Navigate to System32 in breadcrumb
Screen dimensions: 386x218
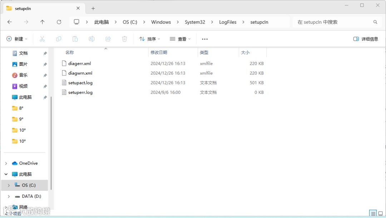click(195, 22)
